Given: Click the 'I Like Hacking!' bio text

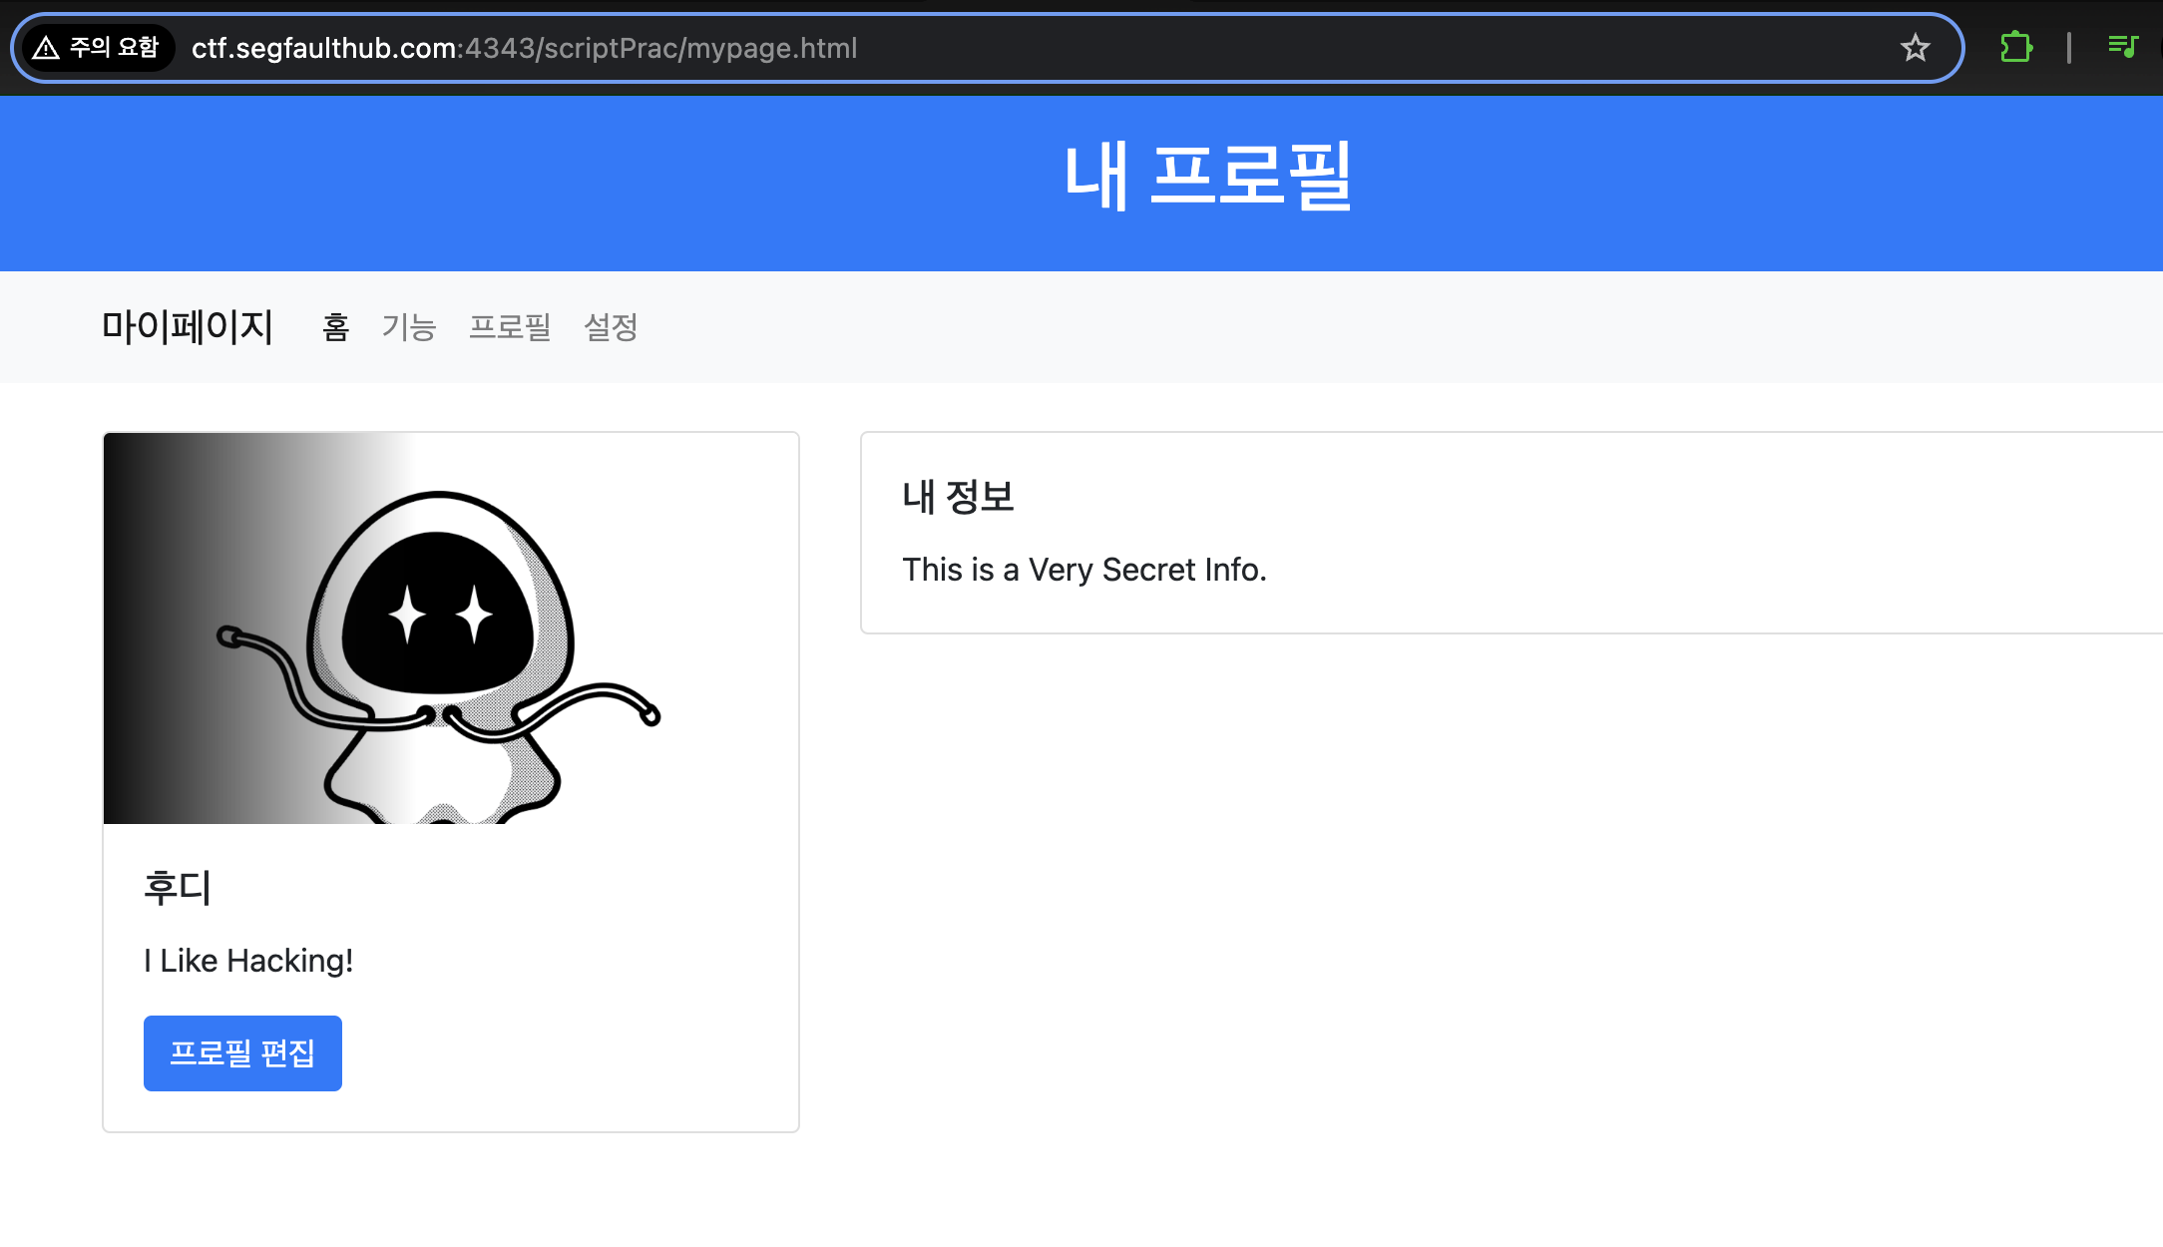Looking at the screenshot, I should (x=248, y=961).
